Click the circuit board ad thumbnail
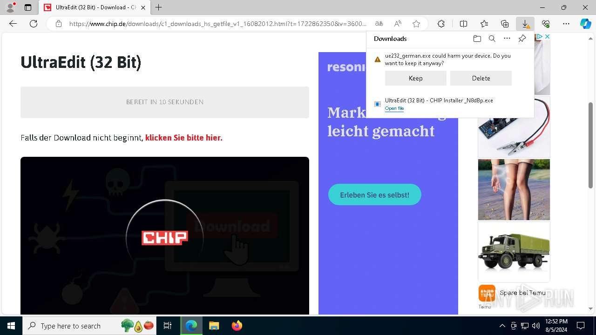Image resolution: width=596 pixels, height=335 pixels. click(514, 127)
